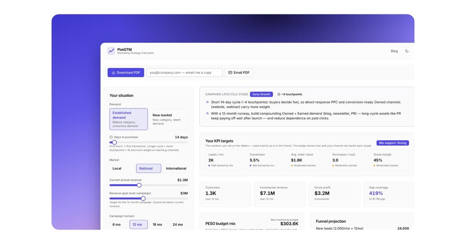Image resolution: width=466 pixels, height=244 pixels.
Task: Select International market option
Action: tap(176, 168)
